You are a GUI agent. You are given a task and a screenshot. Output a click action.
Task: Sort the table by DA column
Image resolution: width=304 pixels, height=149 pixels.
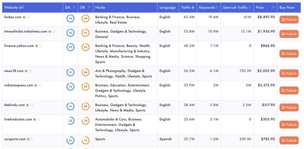70,8
